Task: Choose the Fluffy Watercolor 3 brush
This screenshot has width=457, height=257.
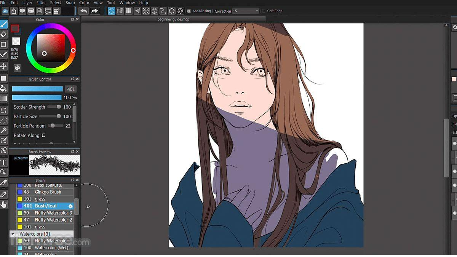Action: click(x=53, y=213)
